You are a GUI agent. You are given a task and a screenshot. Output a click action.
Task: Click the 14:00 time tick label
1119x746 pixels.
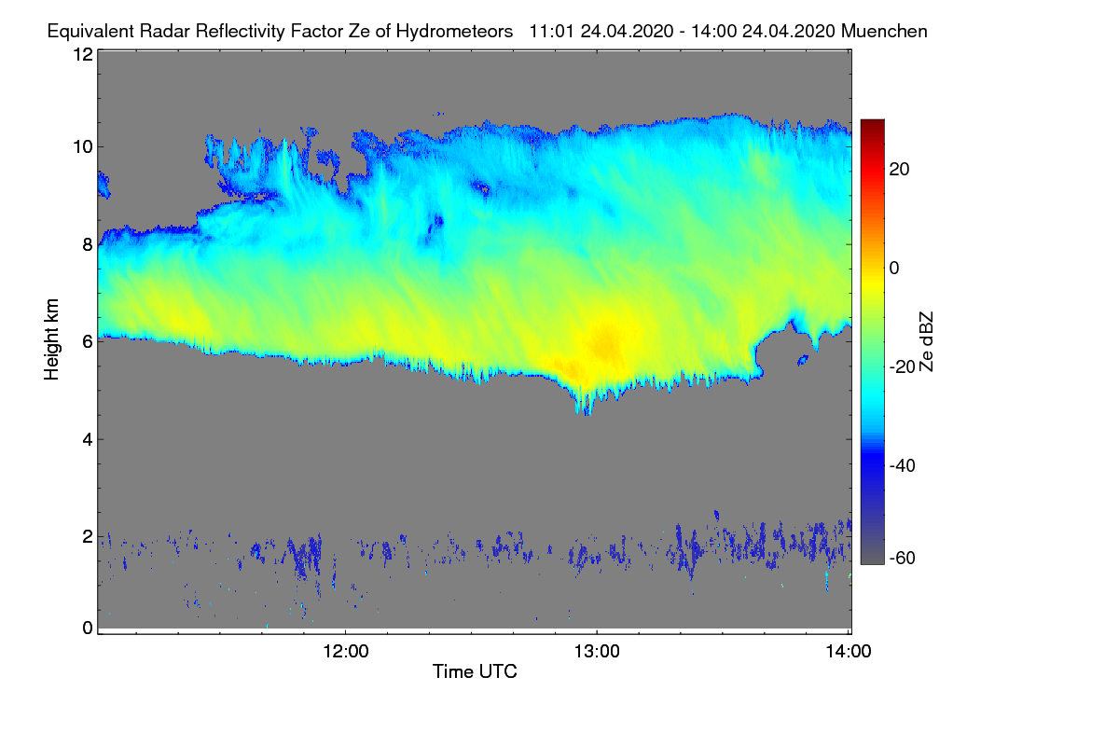(849, 651)
